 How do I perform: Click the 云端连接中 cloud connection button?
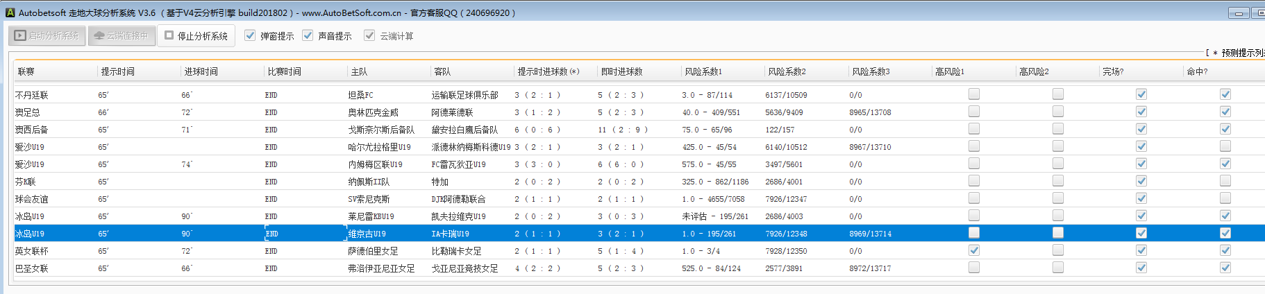122,35
